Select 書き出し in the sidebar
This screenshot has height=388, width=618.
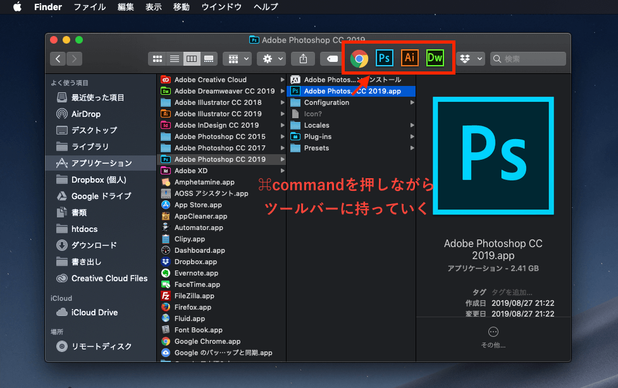click(101, 262)
